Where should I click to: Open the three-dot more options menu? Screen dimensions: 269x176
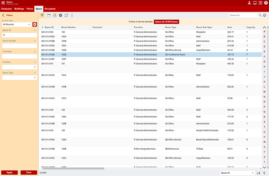coord(72,15)
